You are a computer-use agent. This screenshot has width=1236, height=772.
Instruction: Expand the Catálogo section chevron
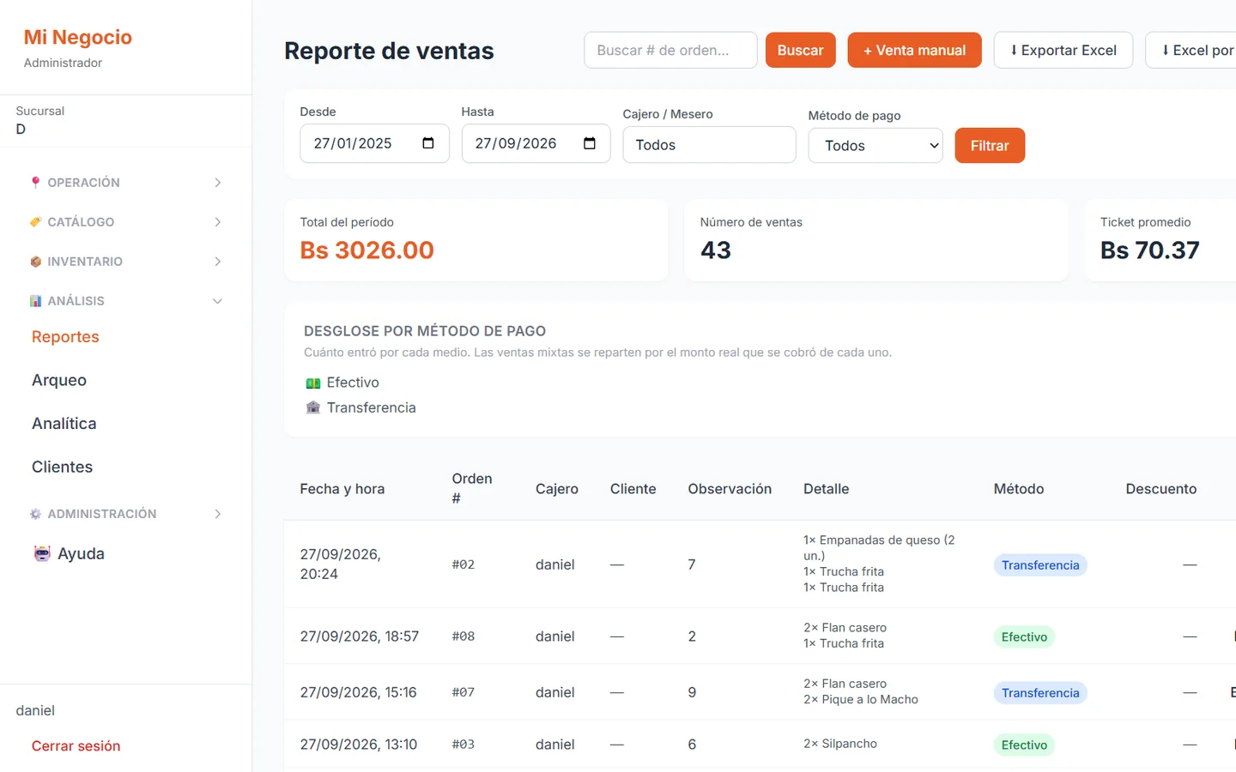tap(218, 222)
